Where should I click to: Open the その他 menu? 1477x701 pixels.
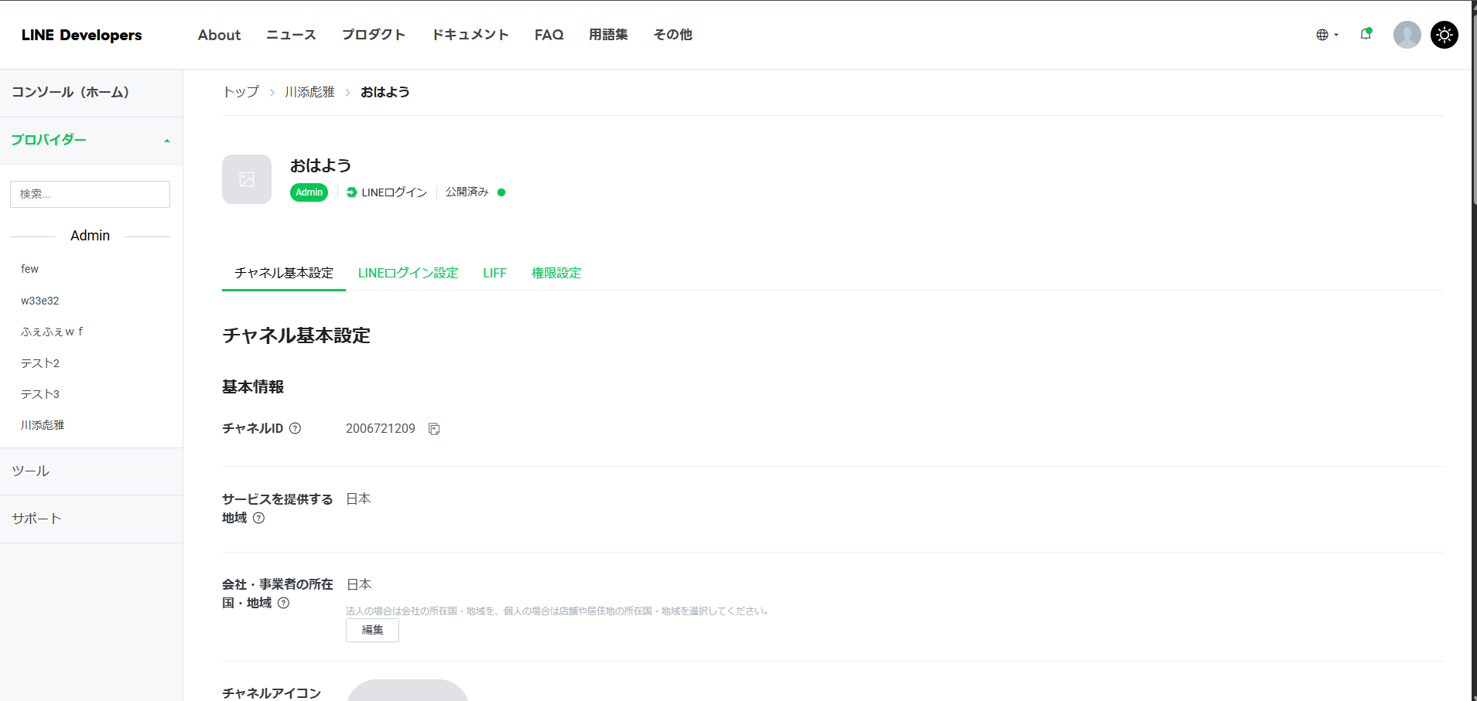[x=672, y=35]
